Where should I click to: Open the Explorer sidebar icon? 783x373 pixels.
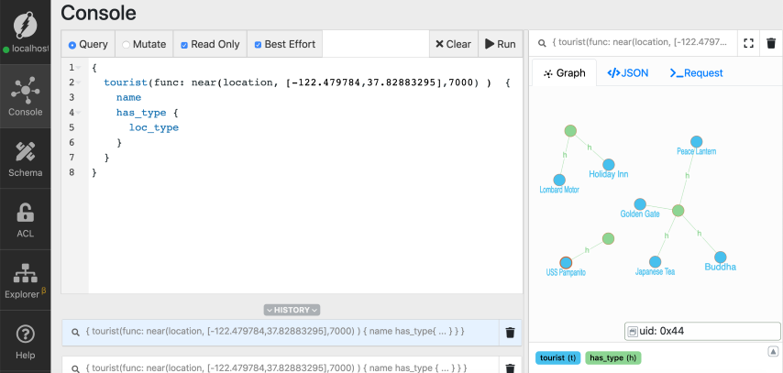pyautogui.click(x=26, y=279)
